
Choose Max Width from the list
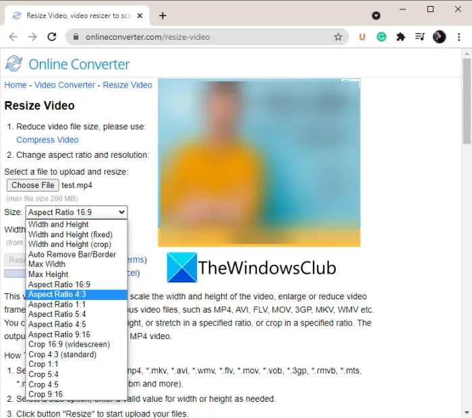click(76, 264)
